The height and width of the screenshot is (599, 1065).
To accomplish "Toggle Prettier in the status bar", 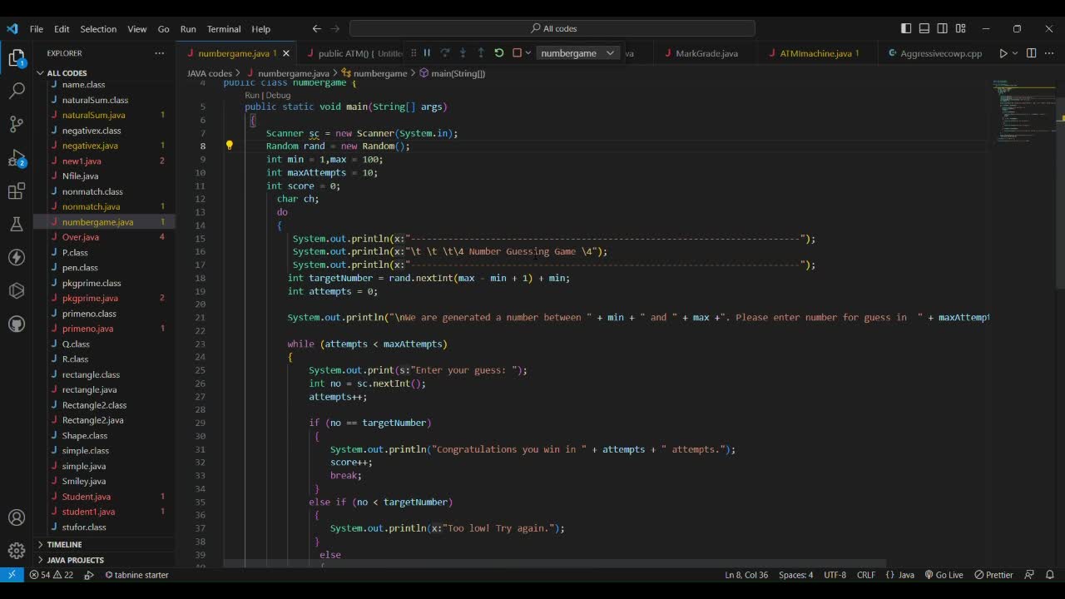I will [993, 575].
